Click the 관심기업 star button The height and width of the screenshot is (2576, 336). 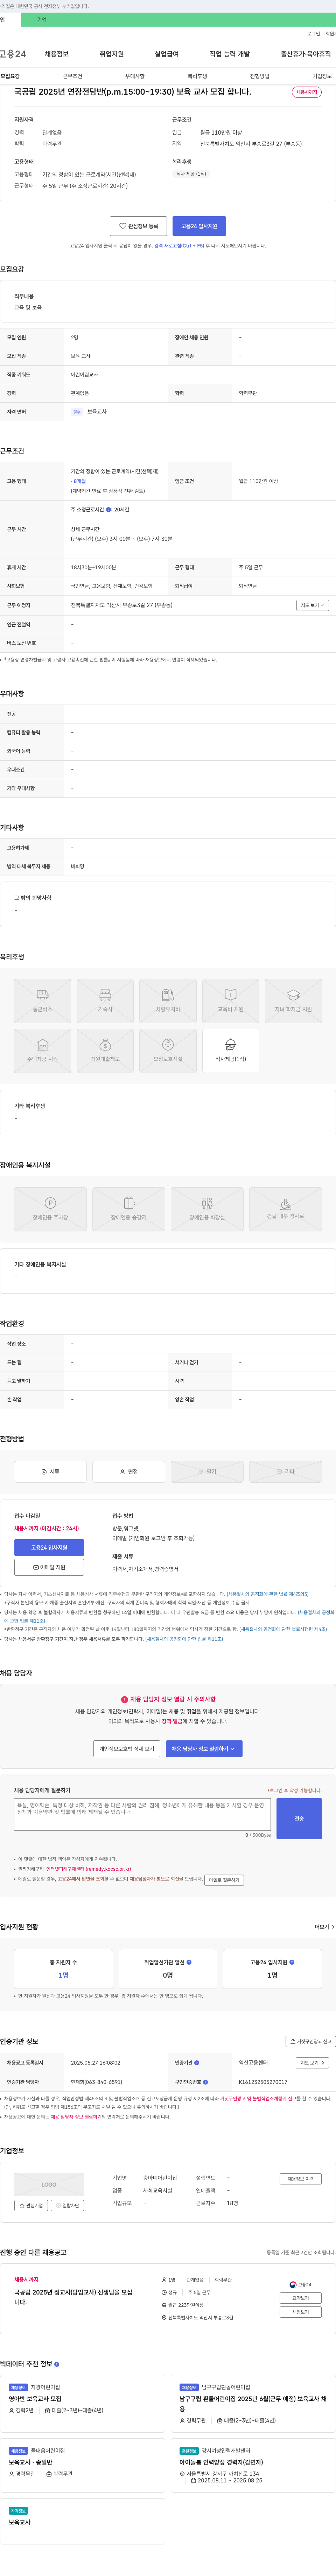pos(31,2205)
